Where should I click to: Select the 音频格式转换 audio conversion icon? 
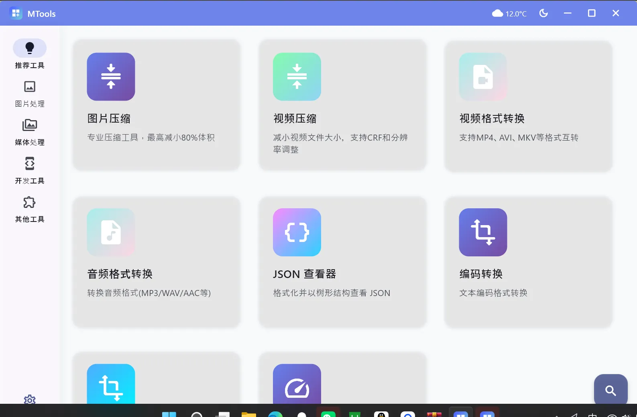coord(111,232)
